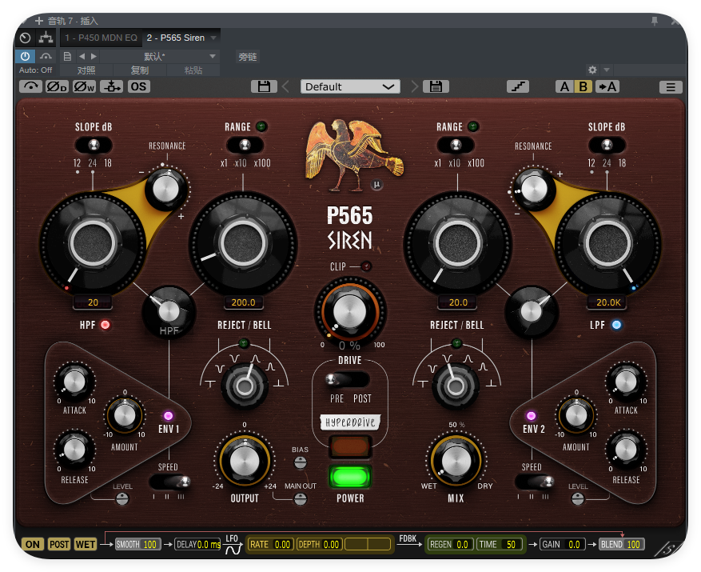Flip the right RANGE multiplier switch
The width and height of the screenshot is (701, 572).
click(x=456, y=145)
